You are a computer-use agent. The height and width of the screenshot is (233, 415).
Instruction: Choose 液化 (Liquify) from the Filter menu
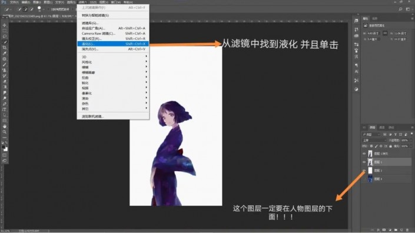113,44
